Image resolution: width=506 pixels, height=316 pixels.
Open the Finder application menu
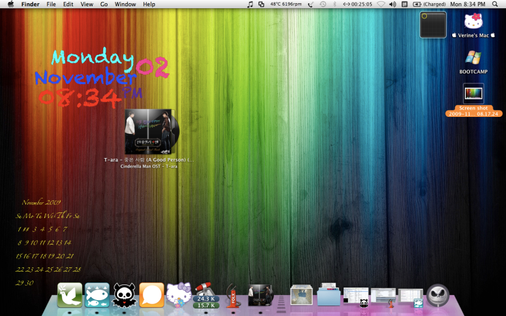[x=30, y=4]
